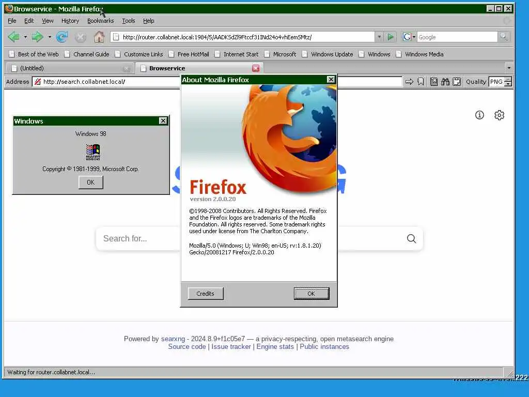Screen dimensions: 529x397
Task: Click OK in About Mozilla Firefox dialog
Action: pyautogui.click(x=311, y=294)
